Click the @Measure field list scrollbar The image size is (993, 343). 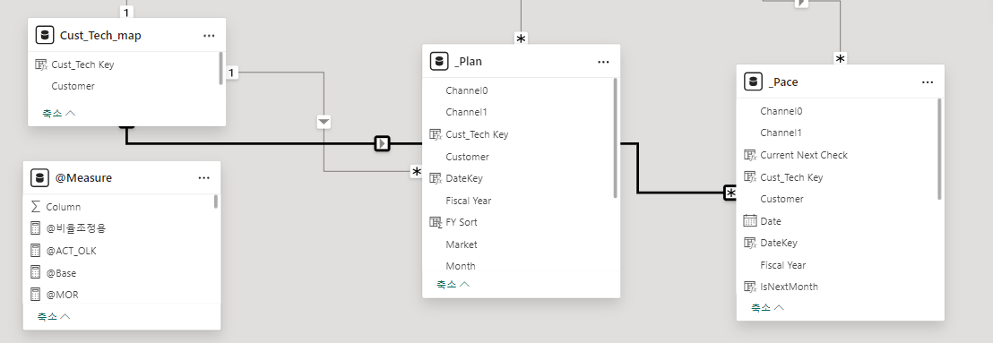215,202
